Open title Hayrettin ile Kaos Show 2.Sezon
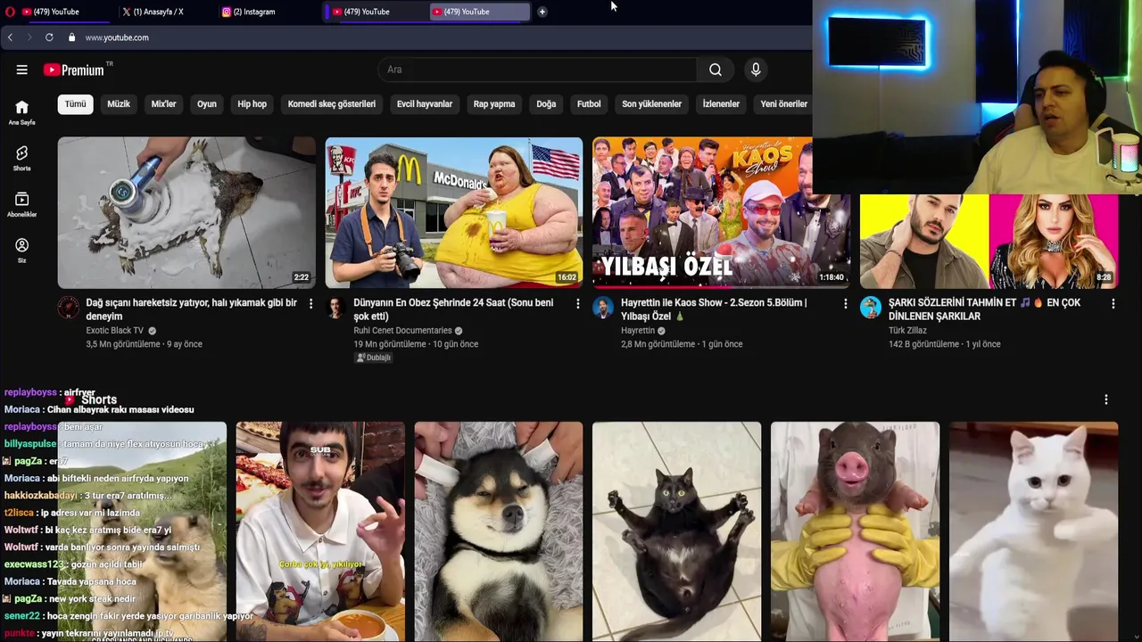The height and width of the screenshot is (642, 1142). (x=714, y=309)
